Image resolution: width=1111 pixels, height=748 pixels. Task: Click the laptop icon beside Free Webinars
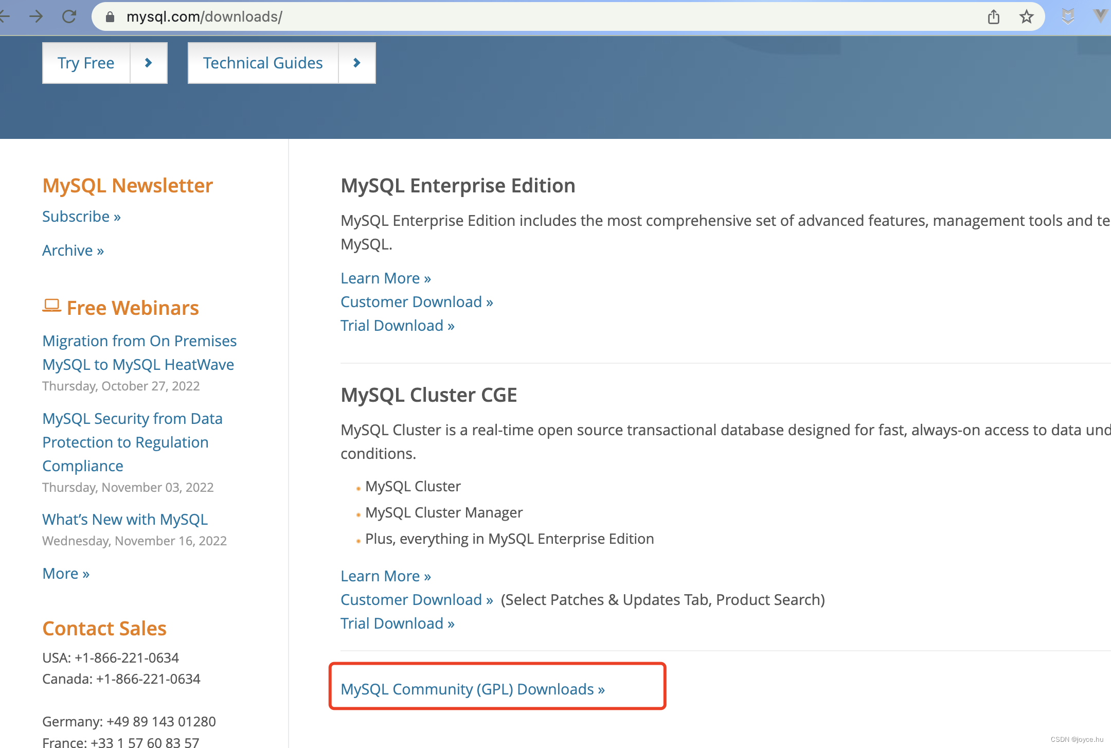pyautogui.click(x=51, y=306)
